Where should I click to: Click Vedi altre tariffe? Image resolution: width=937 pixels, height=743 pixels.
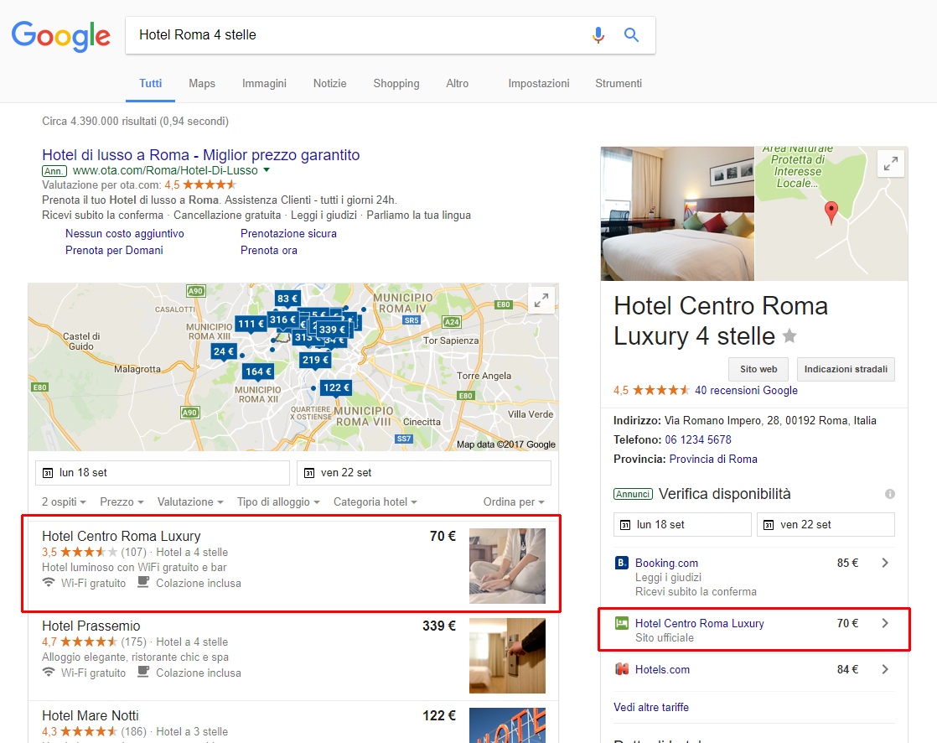pos(650,707)
